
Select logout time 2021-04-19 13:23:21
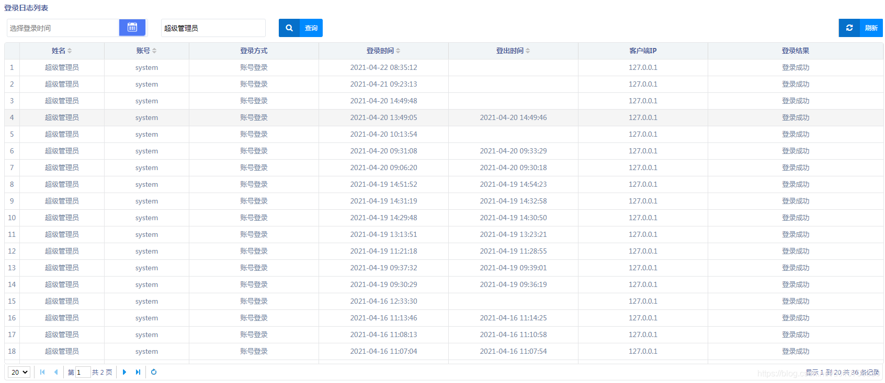pos(513,234)
